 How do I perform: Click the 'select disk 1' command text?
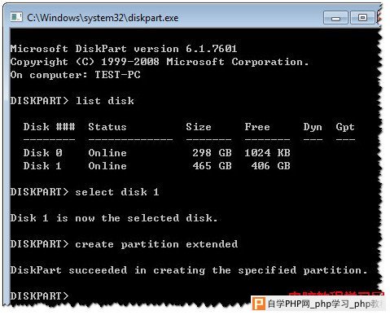coord(117,192)
